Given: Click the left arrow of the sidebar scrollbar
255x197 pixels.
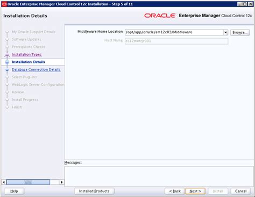Looking at the screenshot, I should (4, 182).
